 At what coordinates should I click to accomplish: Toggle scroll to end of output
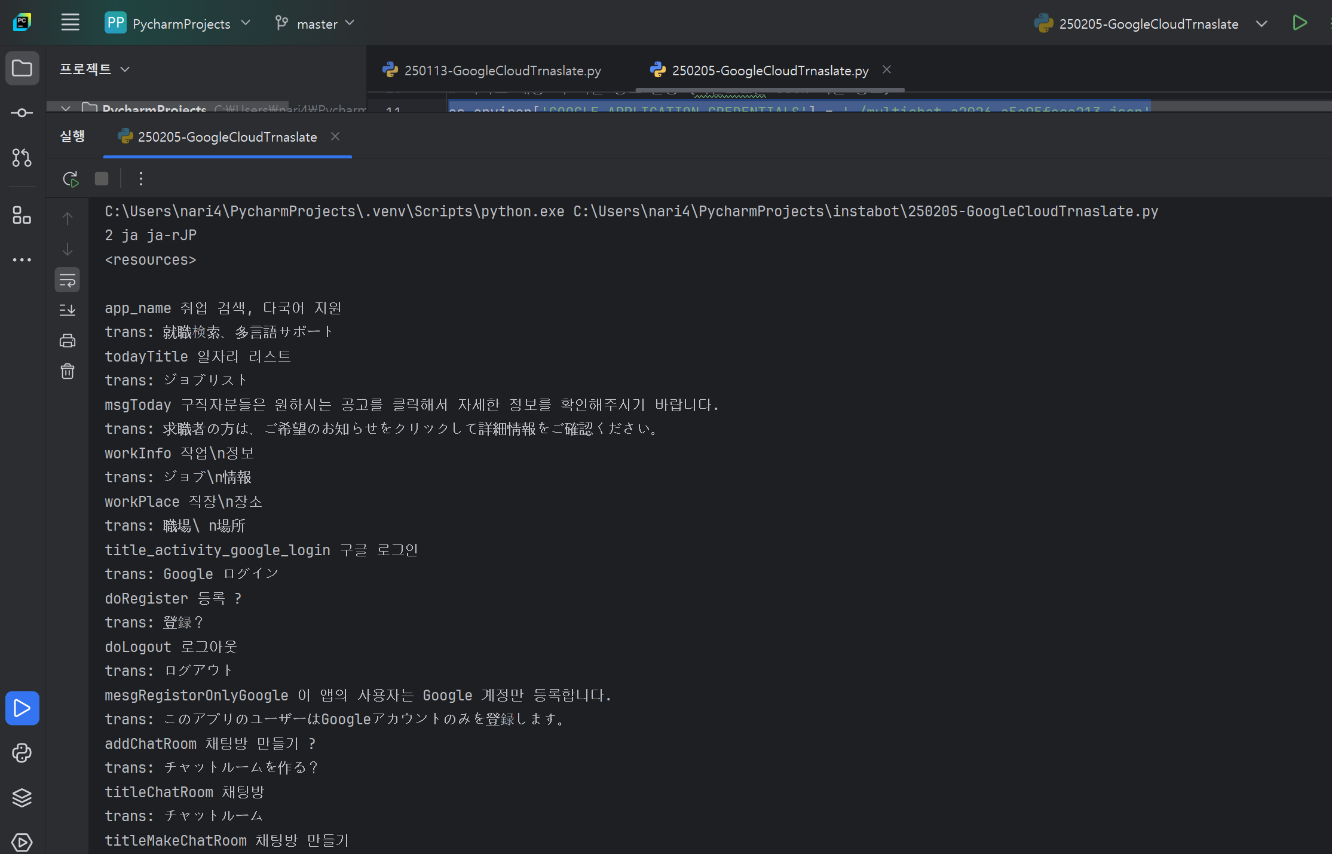click(x=68, y=310)
